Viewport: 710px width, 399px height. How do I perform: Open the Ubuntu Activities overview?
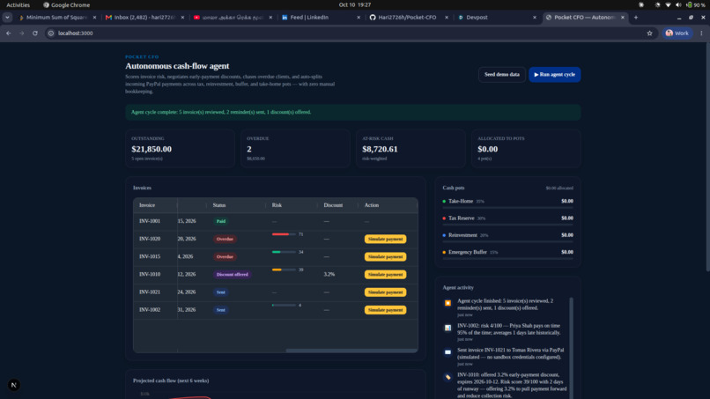(x=18, y=5)
